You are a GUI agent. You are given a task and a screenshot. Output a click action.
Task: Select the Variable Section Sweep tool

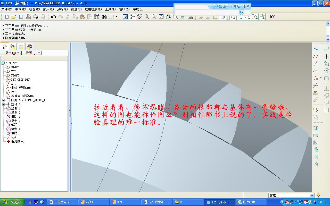(x=326, y=63)
